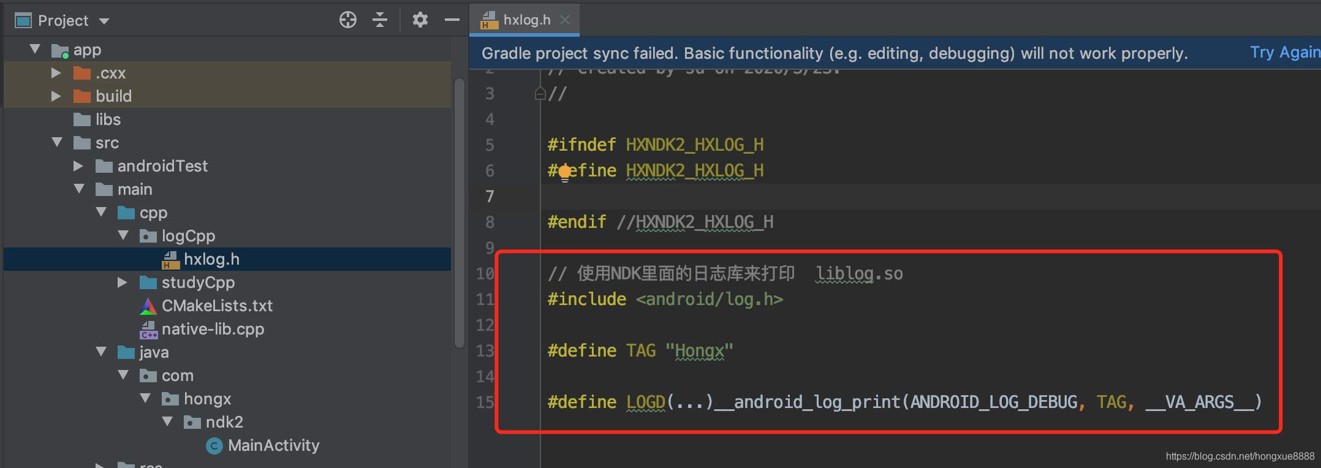Select the app module folder icon

tap(60, 51)
